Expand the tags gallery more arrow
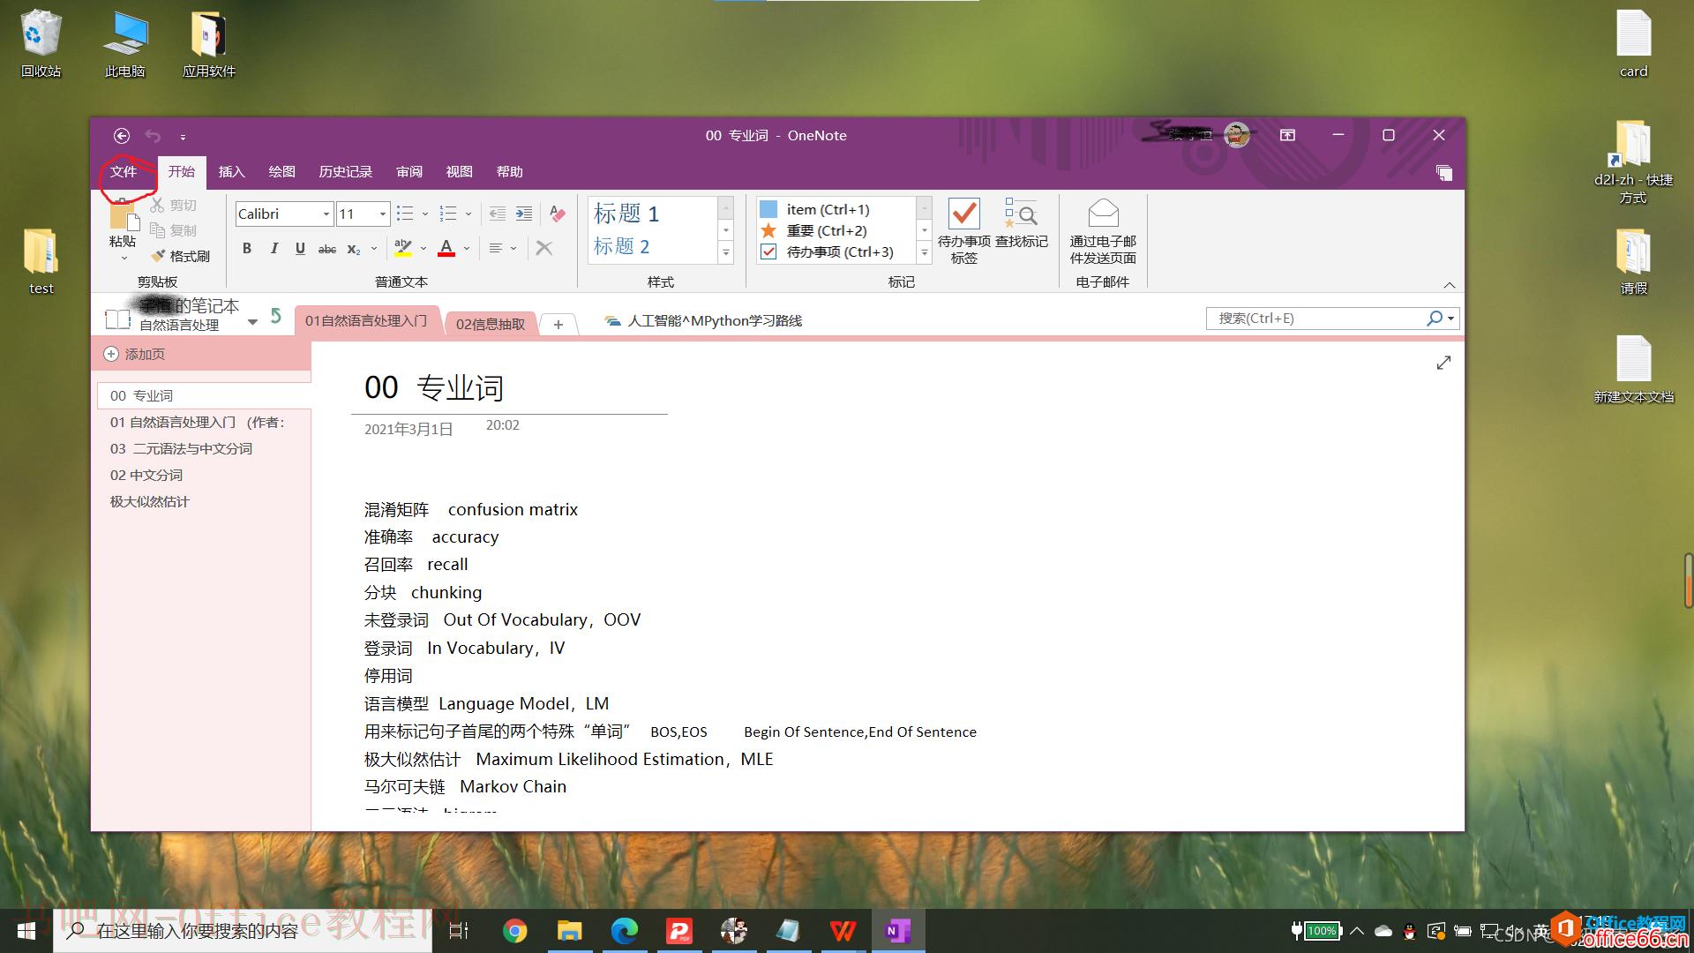 (925, 252)
